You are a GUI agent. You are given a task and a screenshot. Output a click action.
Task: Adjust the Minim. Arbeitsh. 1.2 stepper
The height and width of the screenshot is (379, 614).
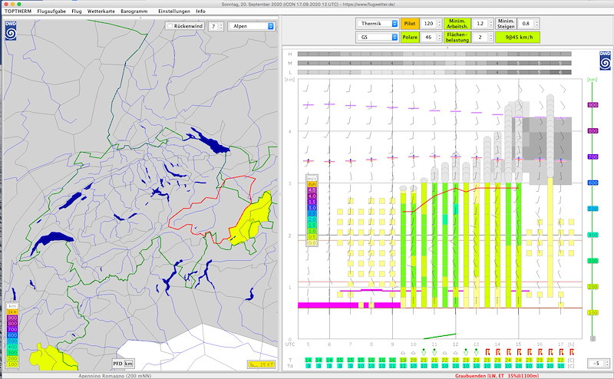491,24
